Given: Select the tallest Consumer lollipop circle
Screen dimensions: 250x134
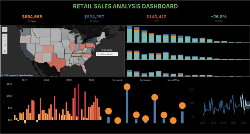Looking at the screenshot, I should pos(127,87).
